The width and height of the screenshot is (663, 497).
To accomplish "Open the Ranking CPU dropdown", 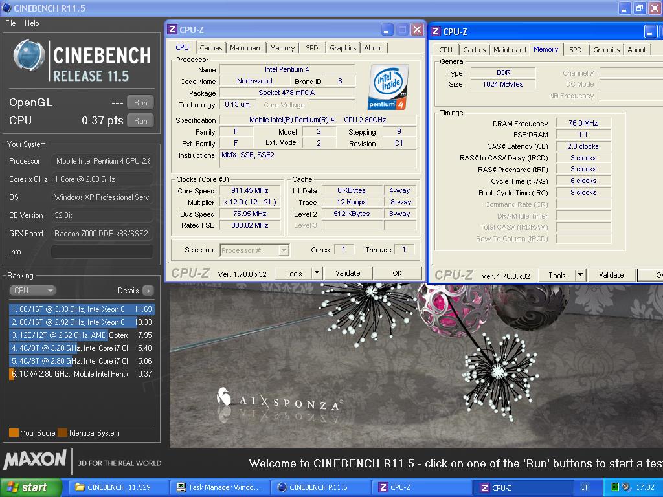I will point(32,291).
